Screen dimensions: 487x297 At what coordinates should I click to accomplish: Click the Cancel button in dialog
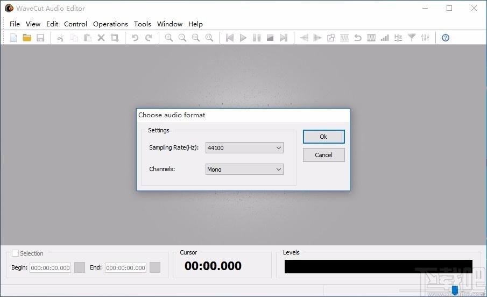[x=323, y=155]
